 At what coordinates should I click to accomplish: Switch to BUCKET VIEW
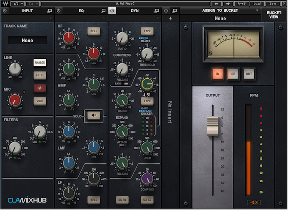[274, 15]
